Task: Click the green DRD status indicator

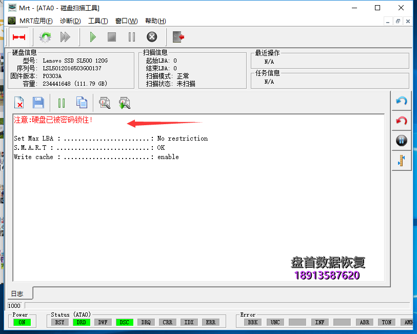Action: pyautogui.click(x=82, y=322)
